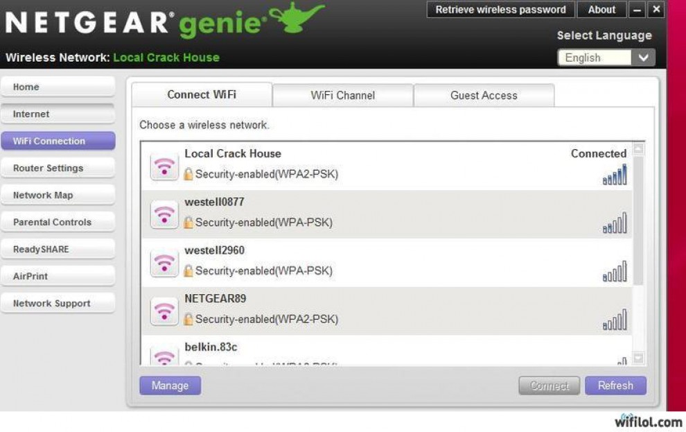Screen dimensions: 686x432
Task: Select the Local Crack House network name
Action: (233, 154)
